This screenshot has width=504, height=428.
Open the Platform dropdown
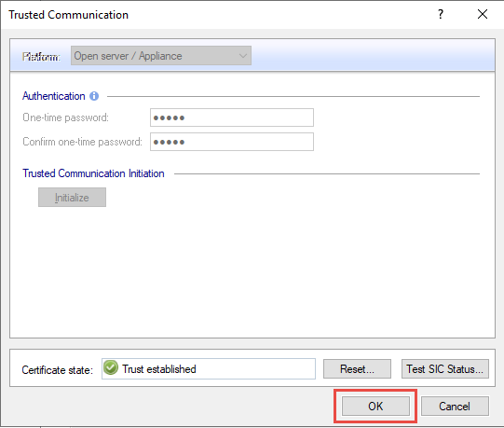click(x=161, y=56)
